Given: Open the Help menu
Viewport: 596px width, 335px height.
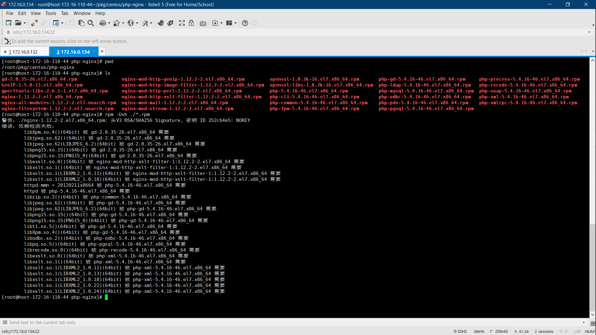Looking at the screenshot, I should tap(100, 13).
